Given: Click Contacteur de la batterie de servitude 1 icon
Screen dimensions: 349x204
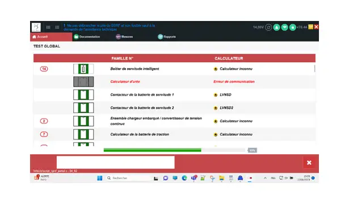Looking at the screenshot, I should pos(83,95).
